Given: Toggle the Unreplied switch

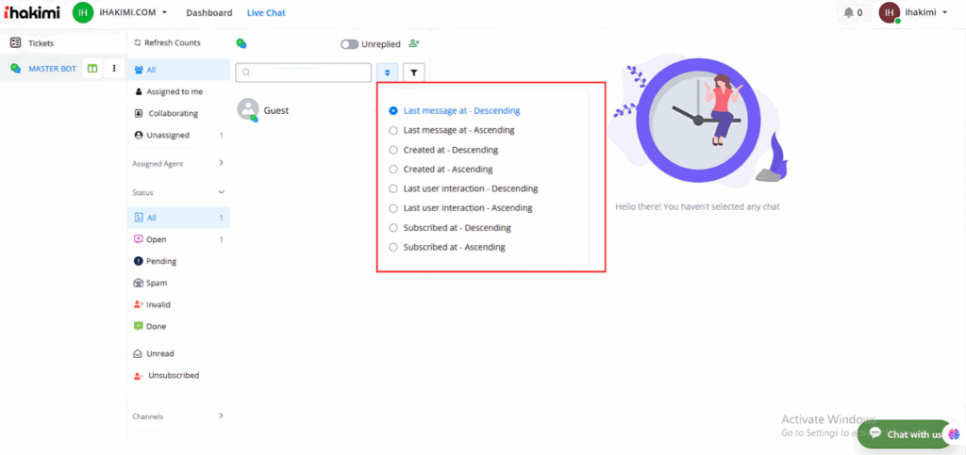Looking at the screenshot, I should pyautogui.click(x=349, y=44).
